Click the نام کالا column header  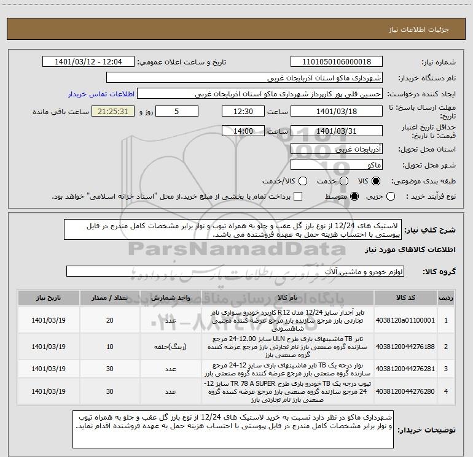[287, 298]
